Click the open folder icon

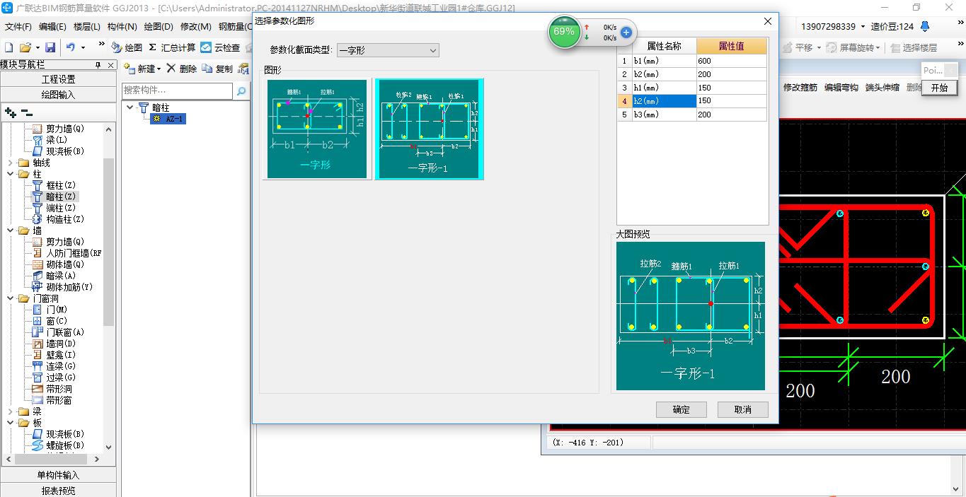25,47
